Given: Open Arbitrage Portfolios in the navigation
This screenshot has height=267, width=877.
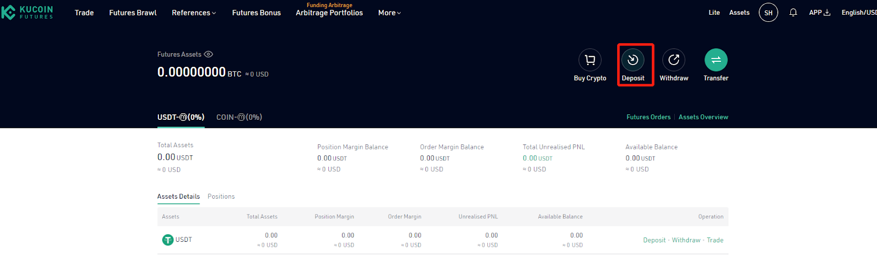Looking at the screenshot, I should 329,13.
